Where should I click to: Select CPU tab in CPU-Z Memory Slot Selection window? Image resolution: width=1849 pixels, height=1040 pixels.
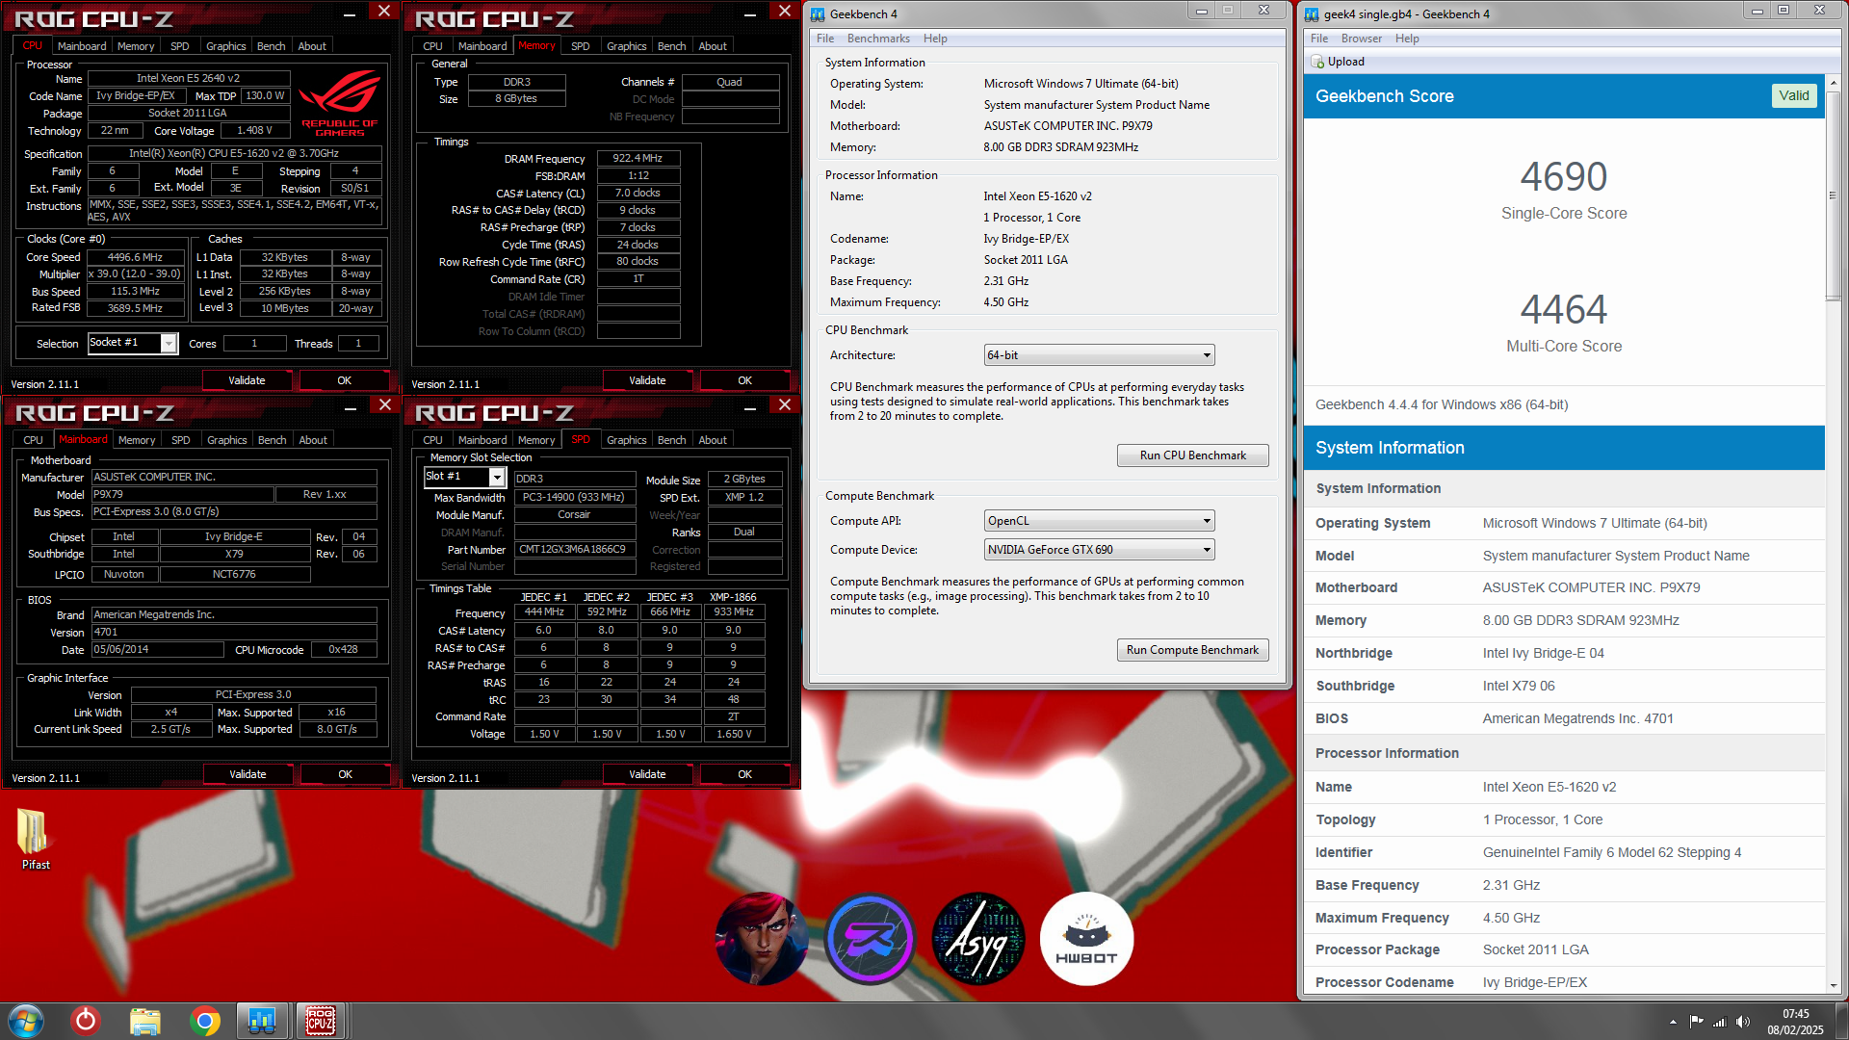pos(432,440)
